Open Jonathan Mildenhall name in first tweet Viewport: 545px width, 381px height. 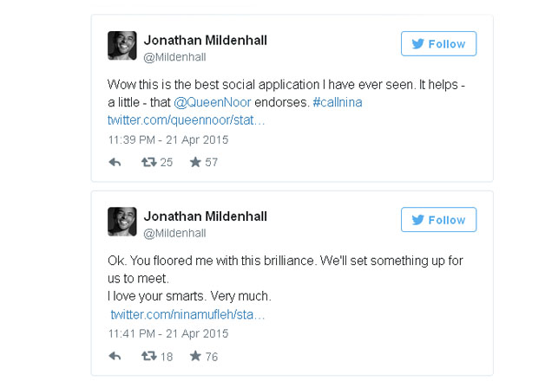(206, 40)
